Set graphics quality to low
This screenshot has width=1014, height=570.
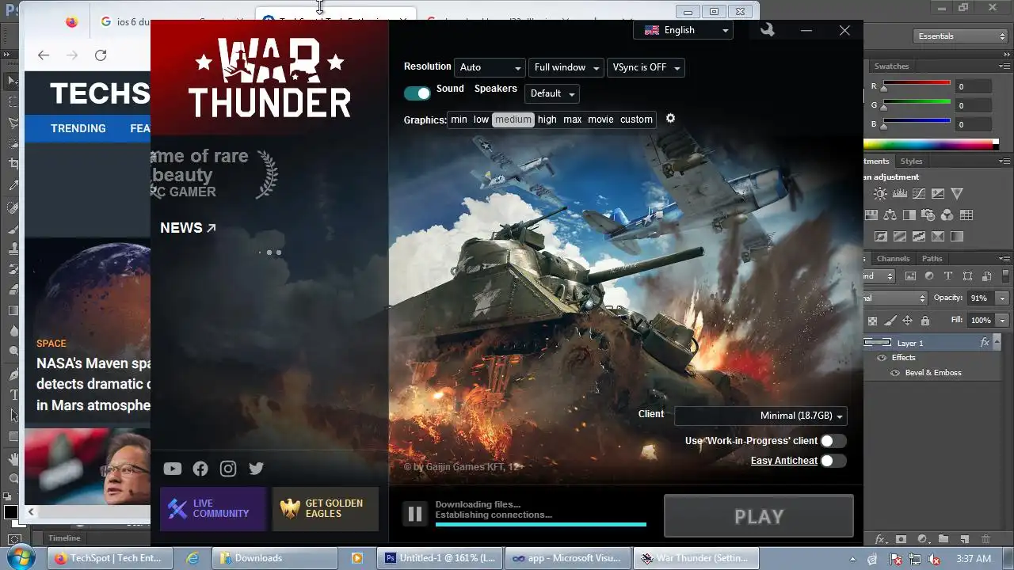pyautogui.click(x=482, y=120)
